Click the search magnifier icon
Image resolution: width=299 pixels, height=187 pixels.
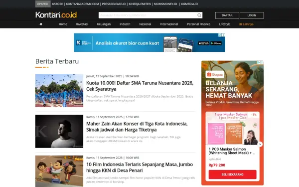[199, 15]
